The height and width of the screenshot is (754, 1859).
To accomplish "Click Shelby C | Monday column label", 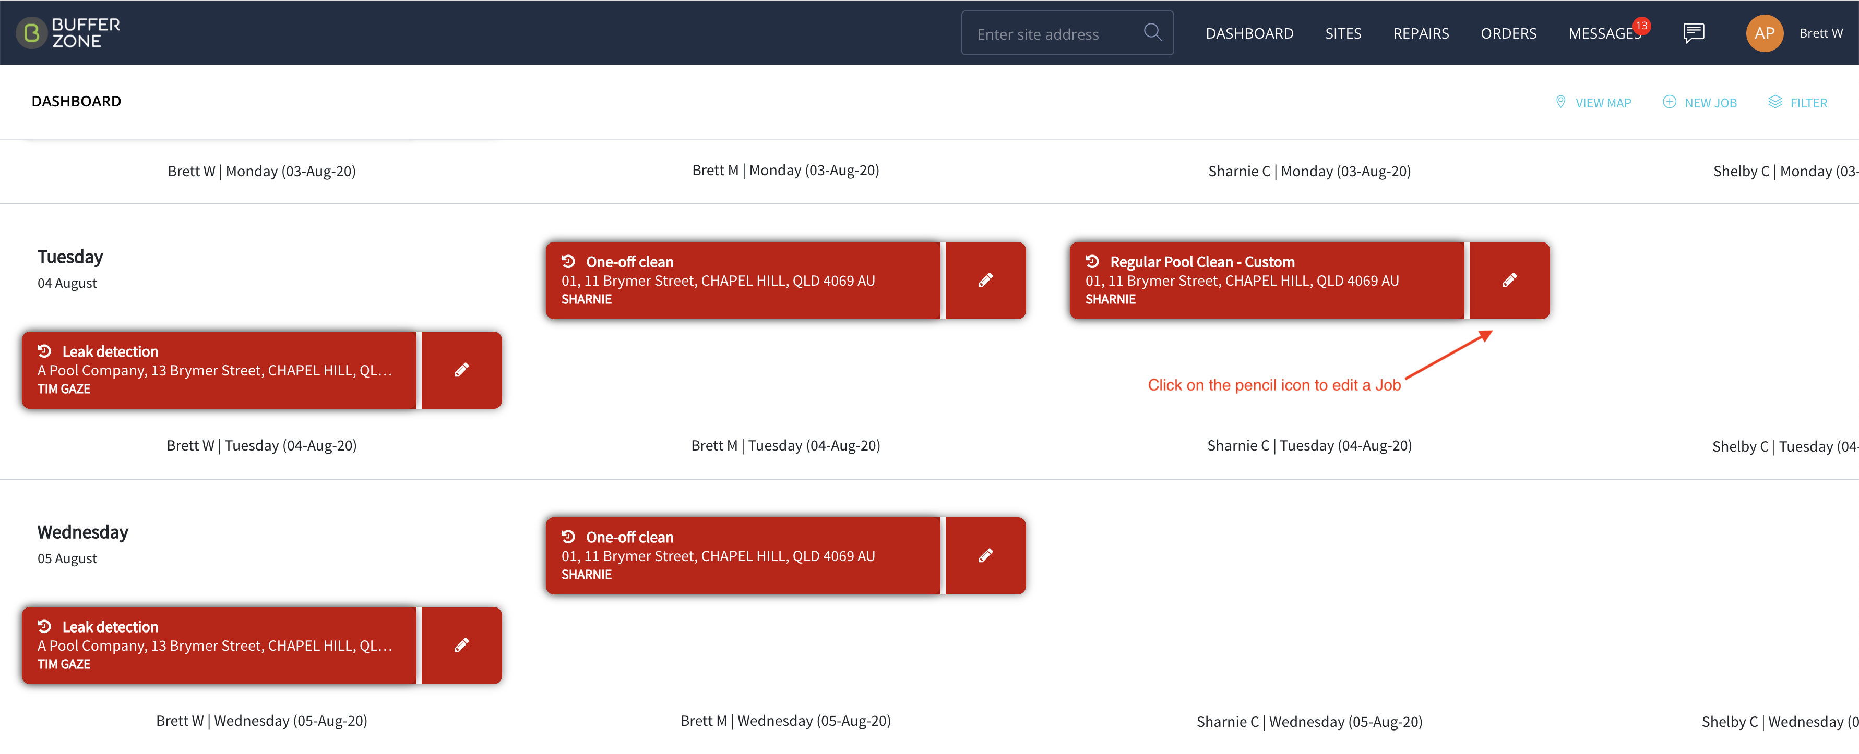I will click(1785, 172).
